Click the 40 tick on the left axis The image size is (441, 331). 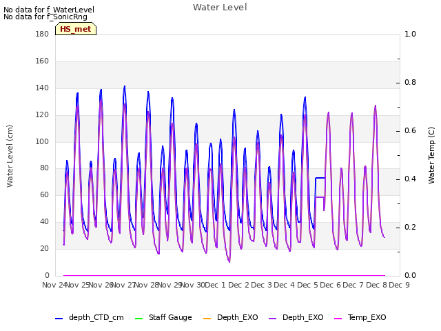coord(44,222)
